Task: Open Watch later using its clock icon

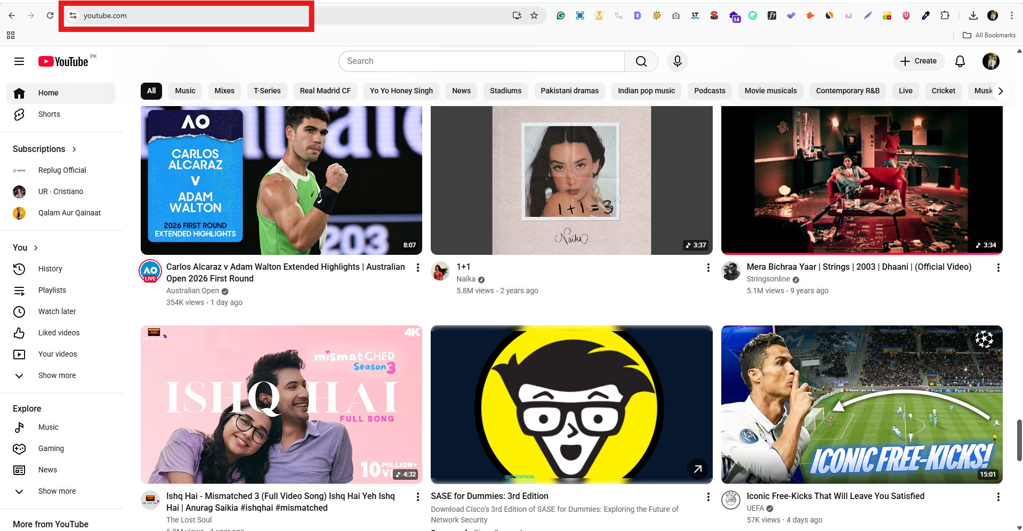Action: coord(19,311)
